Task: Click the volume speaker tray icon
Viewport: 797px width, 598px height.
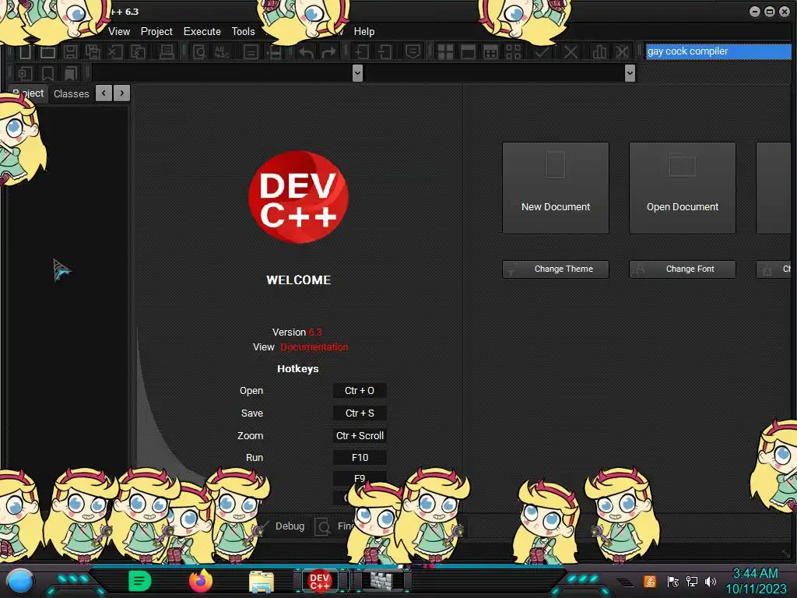Action: (711, 581)
